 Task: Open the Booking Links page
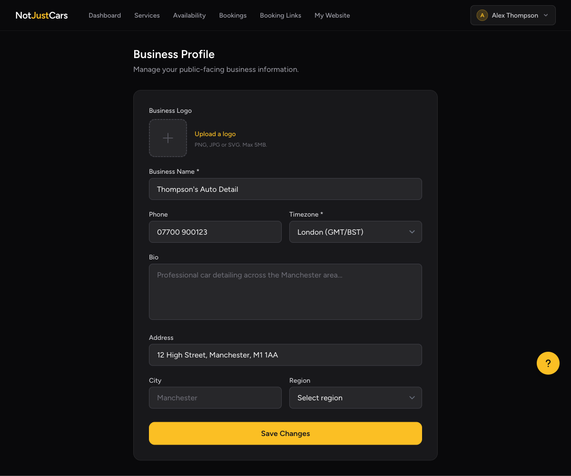click(x=280, y=15)
